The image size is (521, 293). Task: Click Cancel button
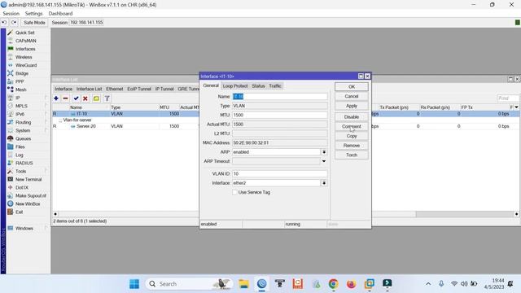pyautogui.click(x=352, y=96)
